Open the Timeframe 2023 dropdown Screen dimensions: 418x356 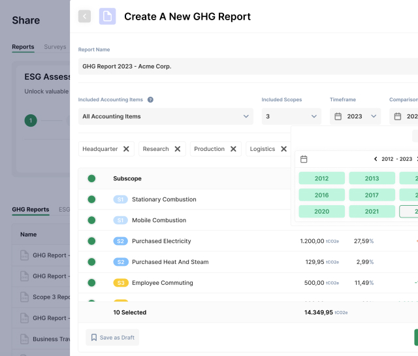[x=356, y=116]
